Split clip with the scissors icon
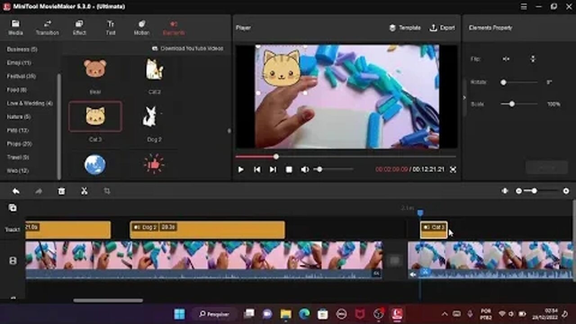The width and height of the screenshot is (576, 324). click(x=84, y=191)
